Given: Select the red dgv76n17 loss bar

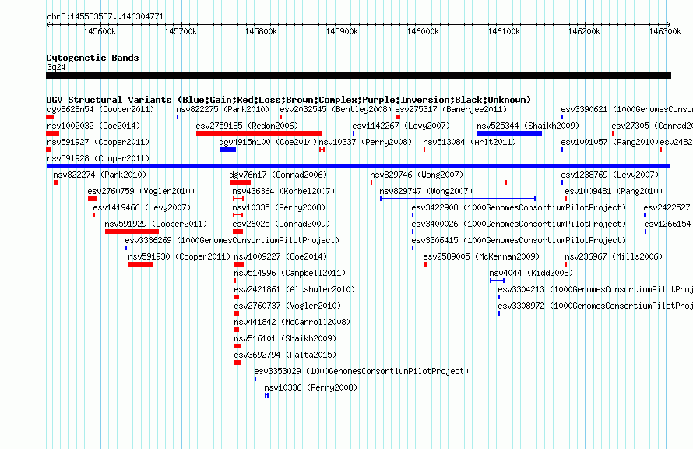Looking at the screenshot, I should (240, 182).
